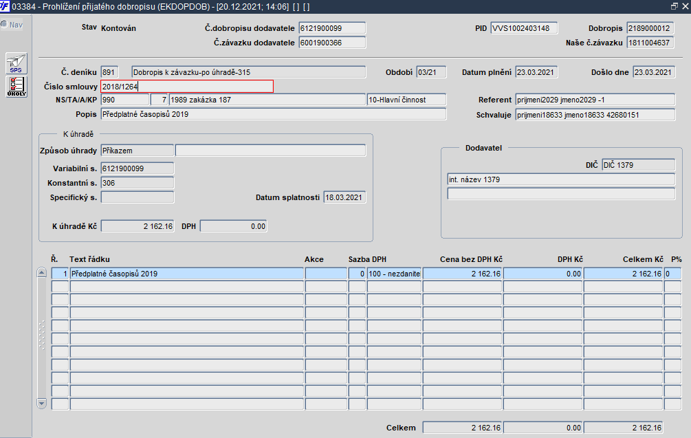691x438 pixels.
Task: Click the Dobropis field 2189000012
Action: coord(650,28)
